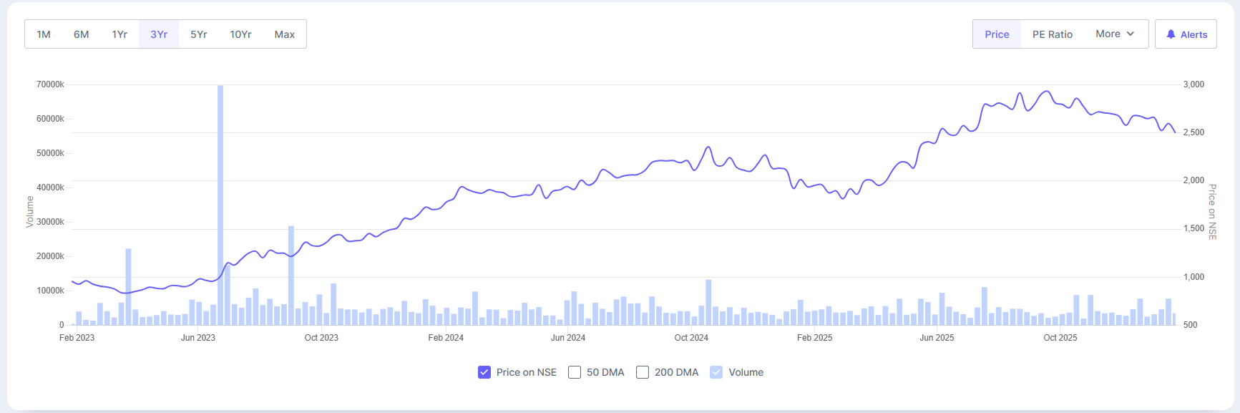1240x413 pixels.
Task: Select the Price chart view
Action: click(x=997, y=34)
